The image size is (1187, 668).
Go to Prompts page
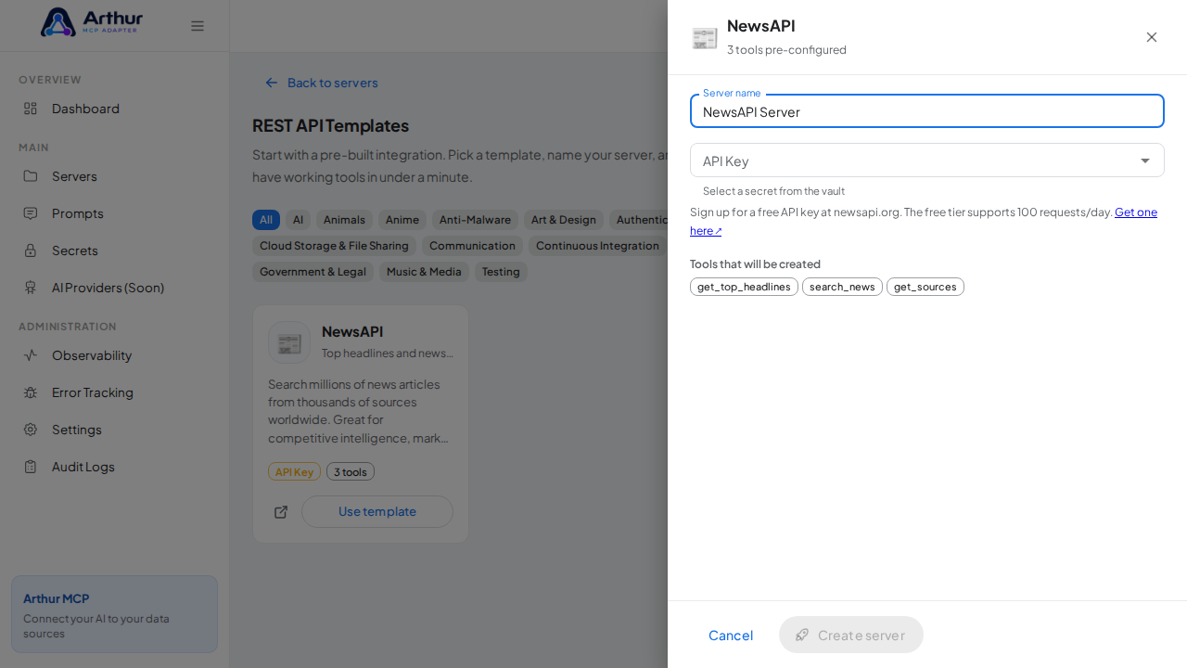(x=115, y=213)
